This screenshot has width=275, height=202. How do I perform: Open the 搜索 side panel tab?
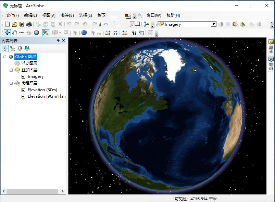[271, 64]
